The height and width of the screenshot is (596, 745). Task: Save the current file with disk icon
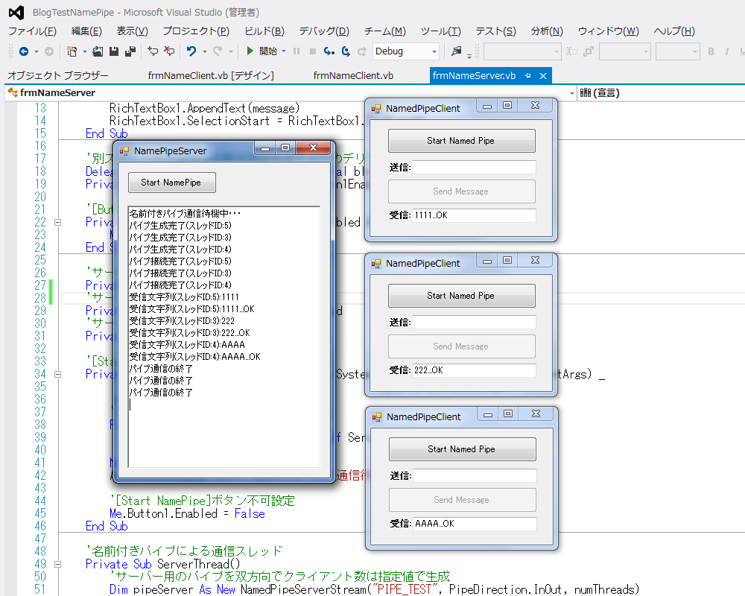(x=113, y=51)
